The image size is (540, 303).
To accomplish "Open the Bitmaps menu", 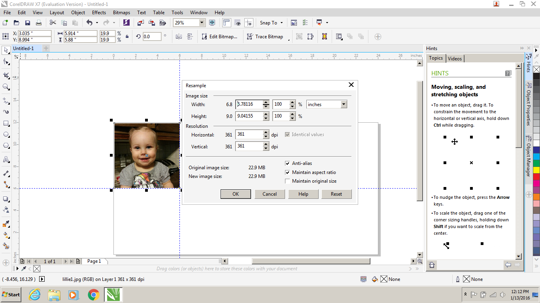I will coord(121,13).
